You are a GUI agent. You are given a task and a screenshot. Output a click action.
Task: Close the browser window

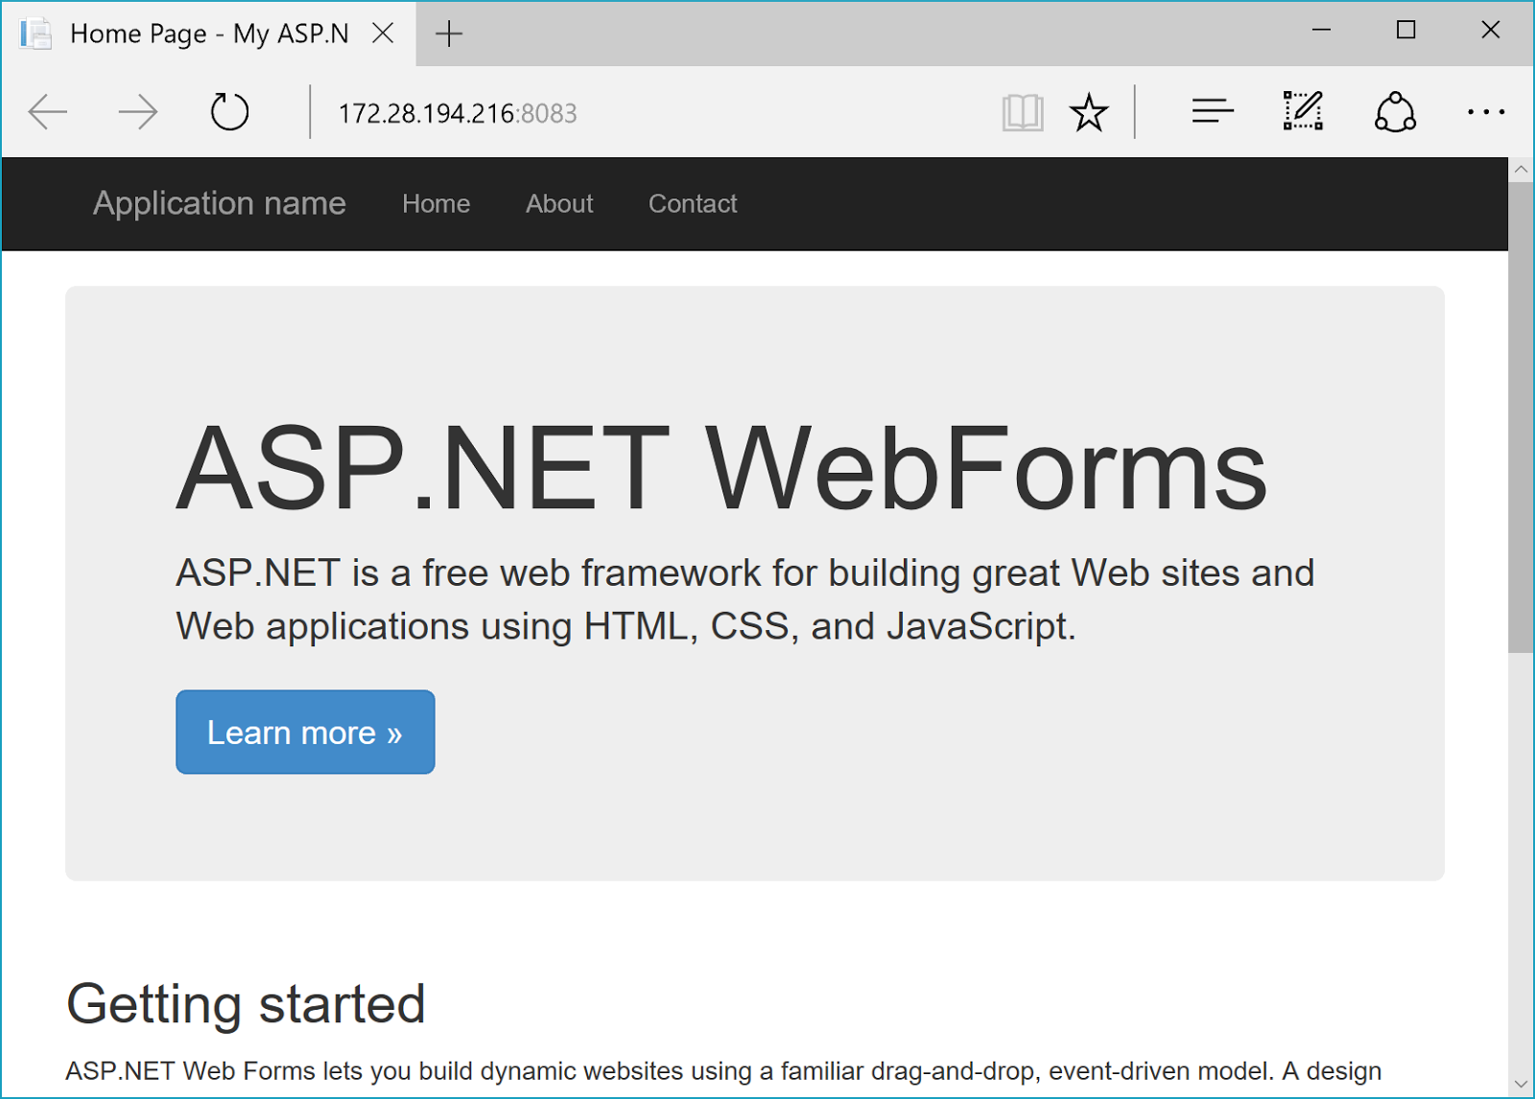[x=1490, y=30]
